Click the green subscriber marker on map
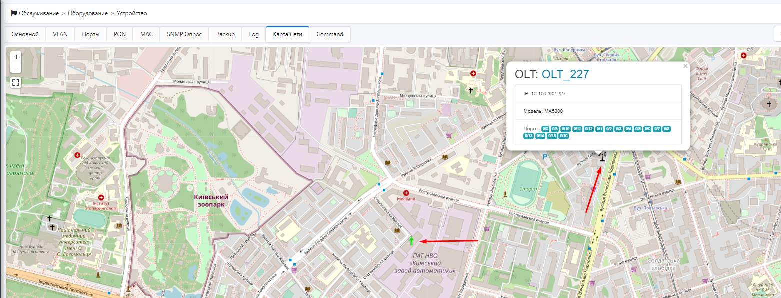Image resolution: width=781 pixels, height=298 pixels. 411,241
